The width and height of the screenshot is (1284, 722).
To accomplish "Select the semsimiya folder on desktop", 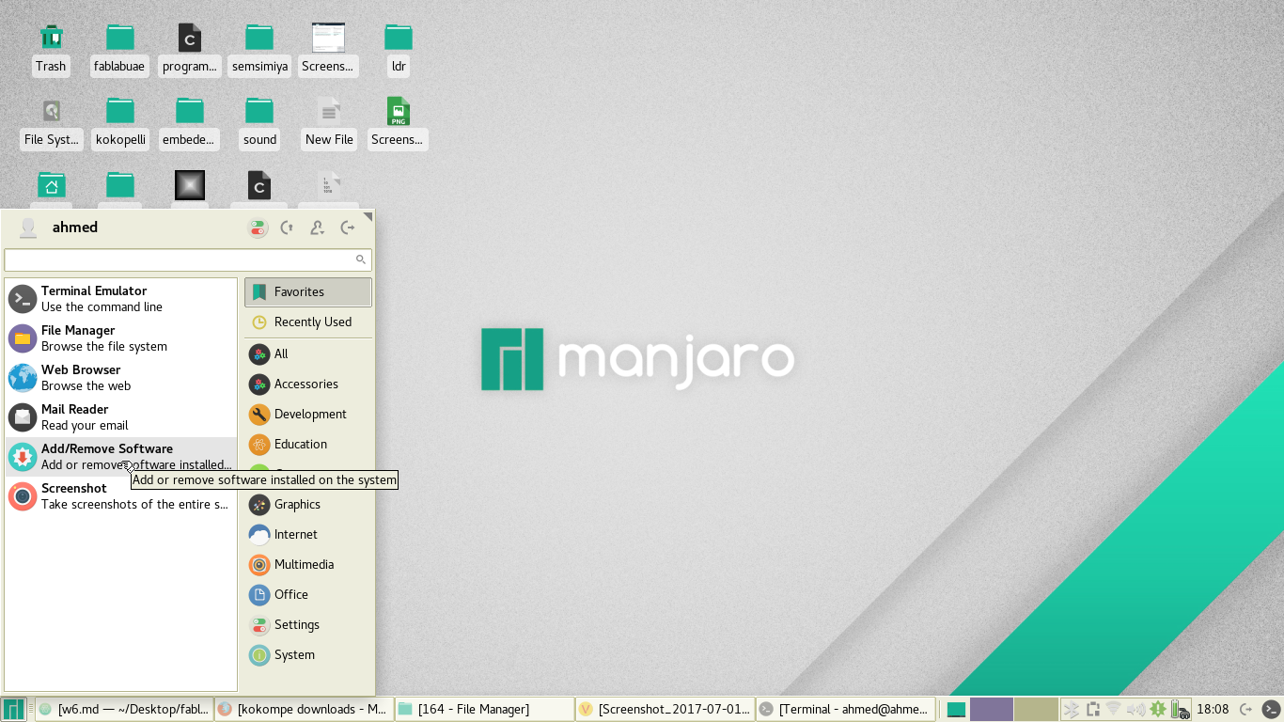I will pos(259,49).
